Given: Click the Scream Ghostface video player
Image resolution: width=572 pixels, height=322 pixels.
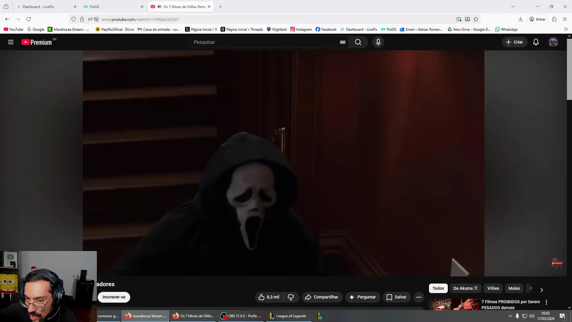Looking at the screenshot, I should tap(283, 163).
